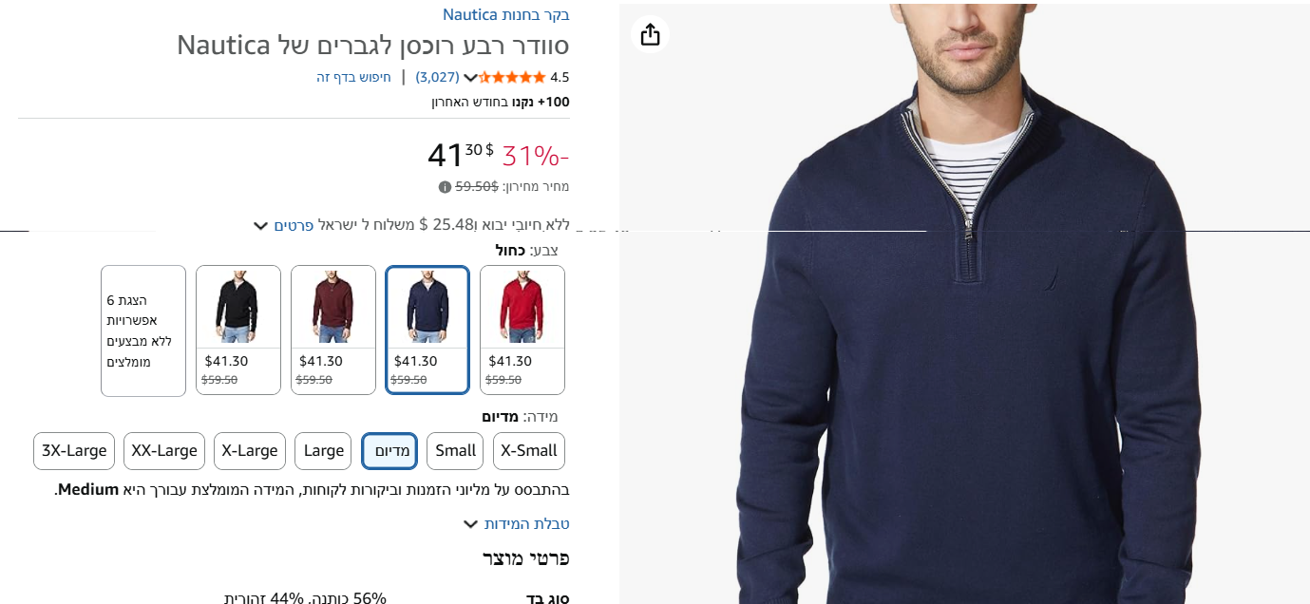Open the star rating popover arrow
Image resolution: width=1310 pixels, height=604 pixels.
[470, 78]
